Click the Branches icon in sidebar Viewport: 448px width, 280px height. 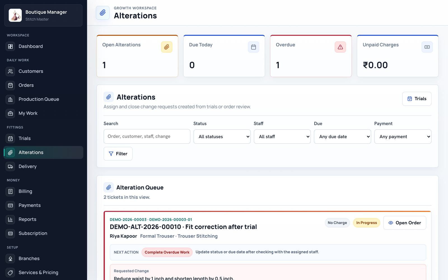(x=10, y=259)
